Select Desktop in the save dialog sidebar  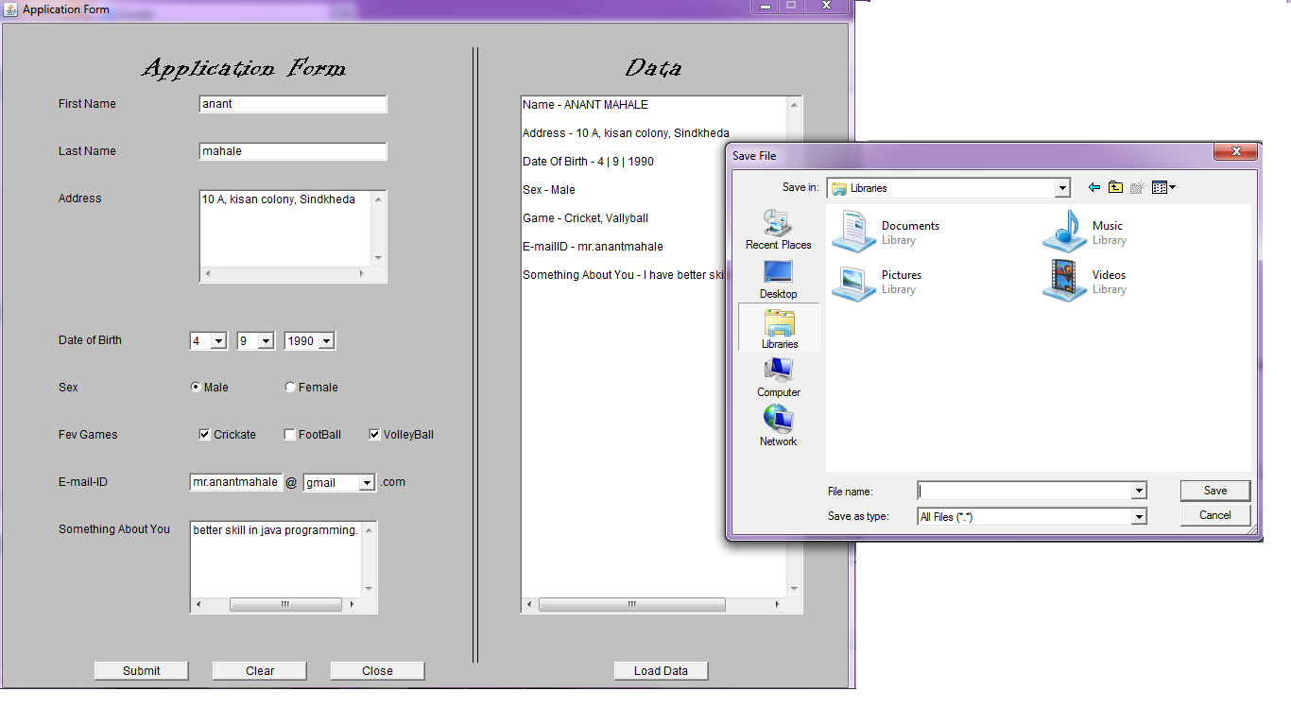coord(777,279)
